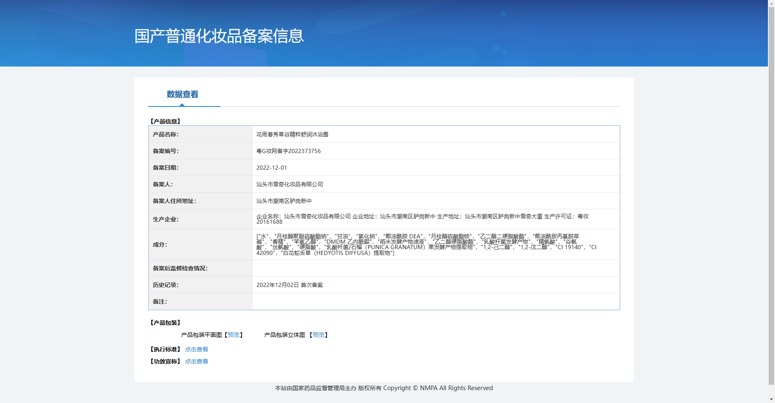
Task: Click the filing date 2022-12-01
Action: [x=271, y=168]
